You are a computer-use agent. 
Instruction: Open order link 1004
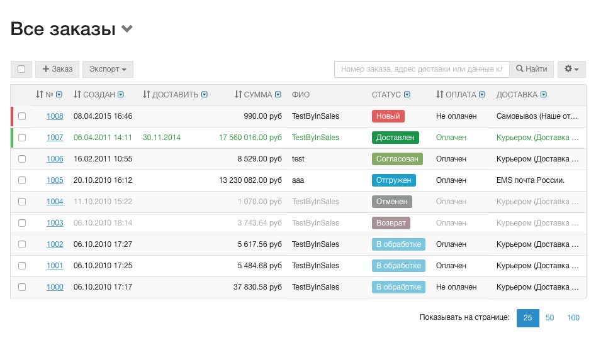[55, 202]
